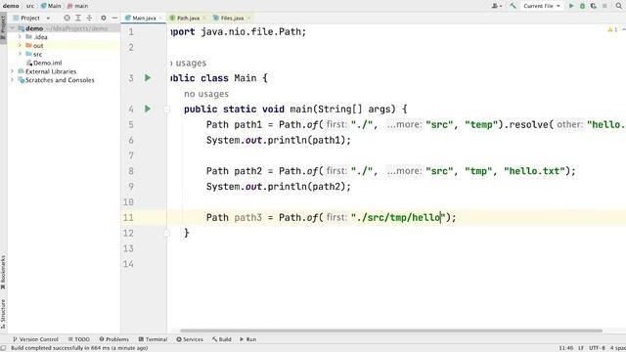Image resolution: width=626 pixels, height=352 pixels.
Task: Close the Path.java tab
Action: pyautogui.click(x=204, y=18)
